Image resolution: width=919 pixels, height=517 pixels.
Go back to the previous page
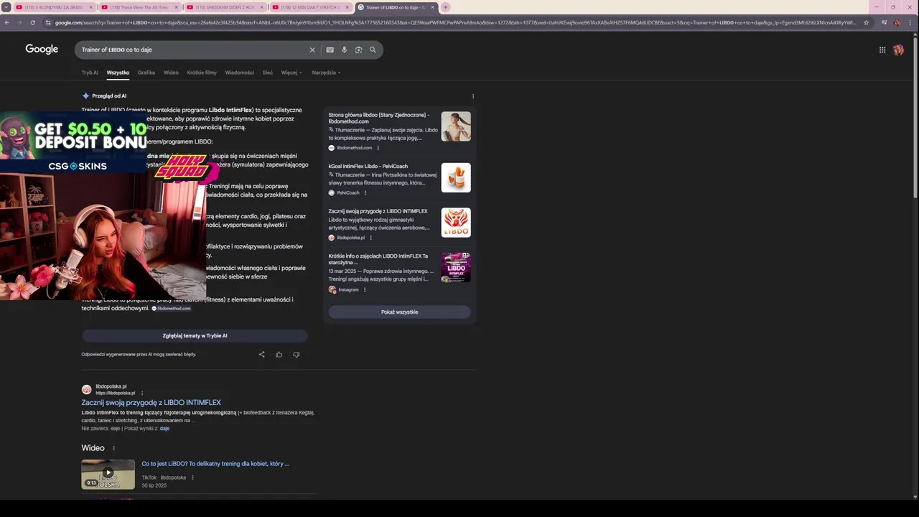coord(6,22)
